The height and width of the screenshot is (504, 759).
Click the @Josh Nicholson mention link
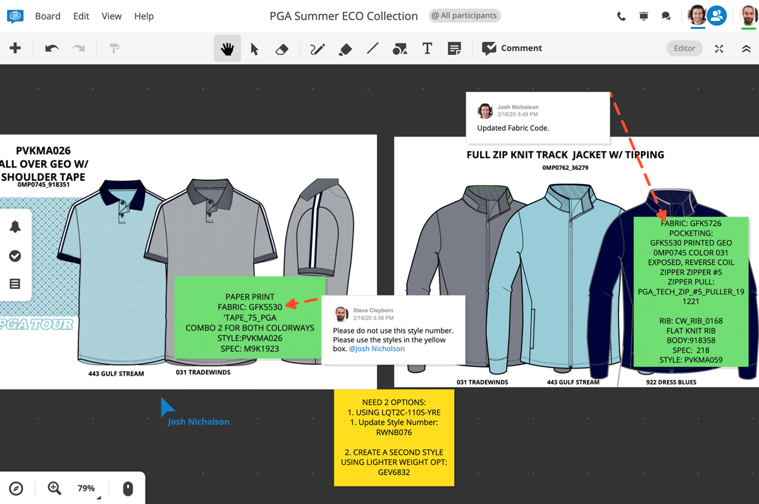(377, 349)
